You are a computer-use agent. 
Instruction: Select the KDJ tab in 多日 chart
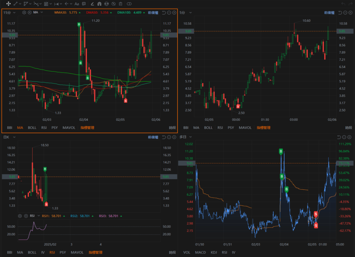(x=214, y=253)
